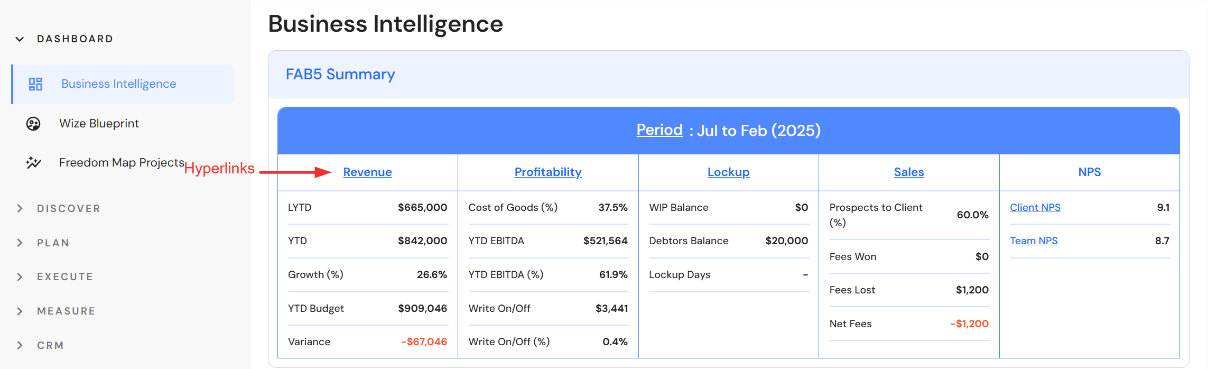
Task: Open the Period hyperlink
Action: click(659, 130)
